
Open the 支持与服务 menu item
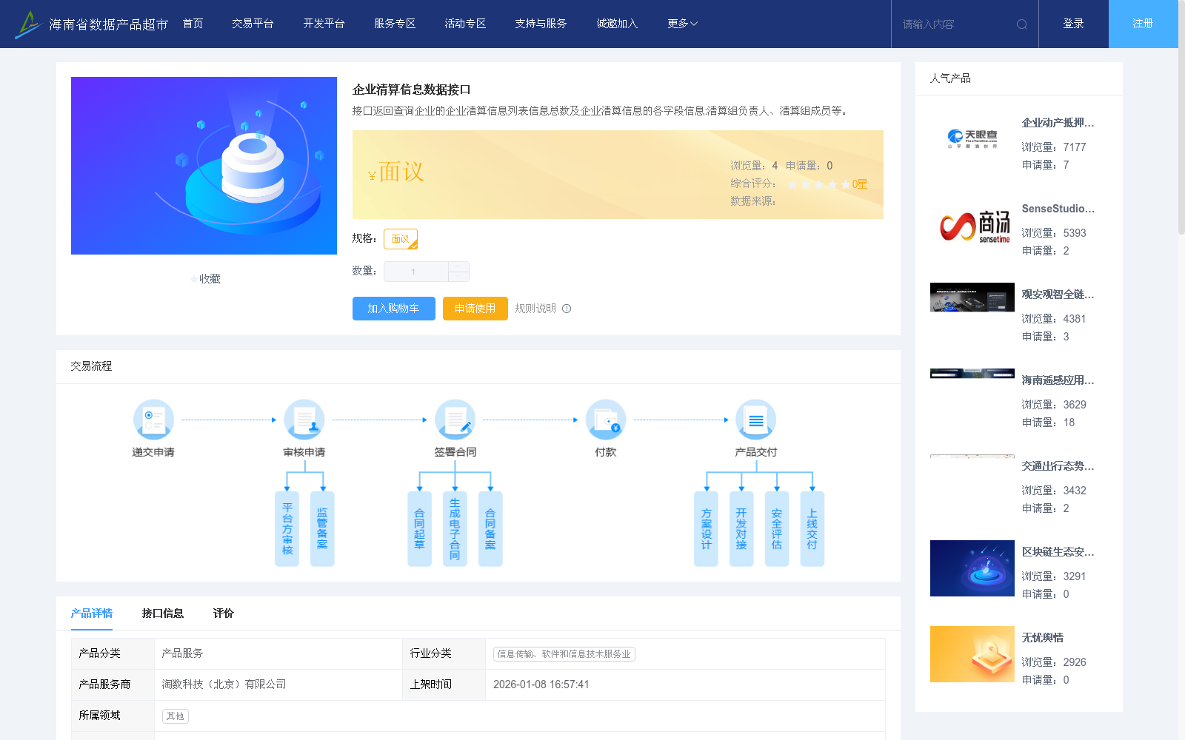pyautogui.click(x=541, y=24)
